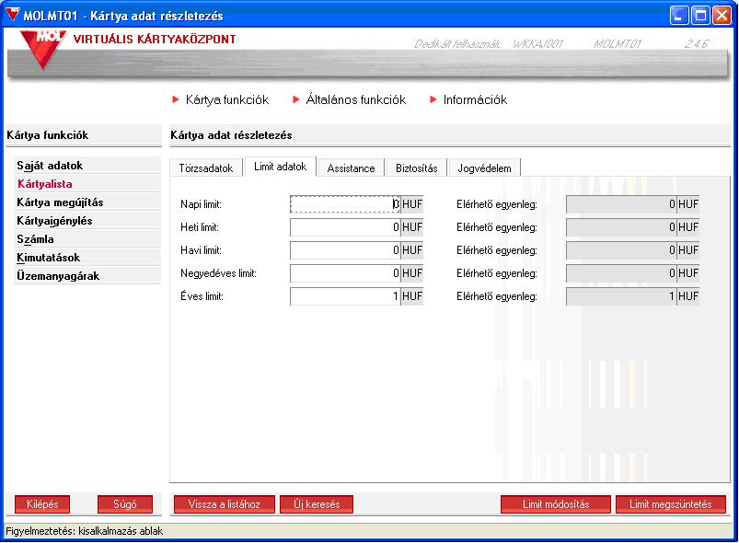
Task: Select Üzemanyagárak in sidebar
Action: click(x=87, y=276)
